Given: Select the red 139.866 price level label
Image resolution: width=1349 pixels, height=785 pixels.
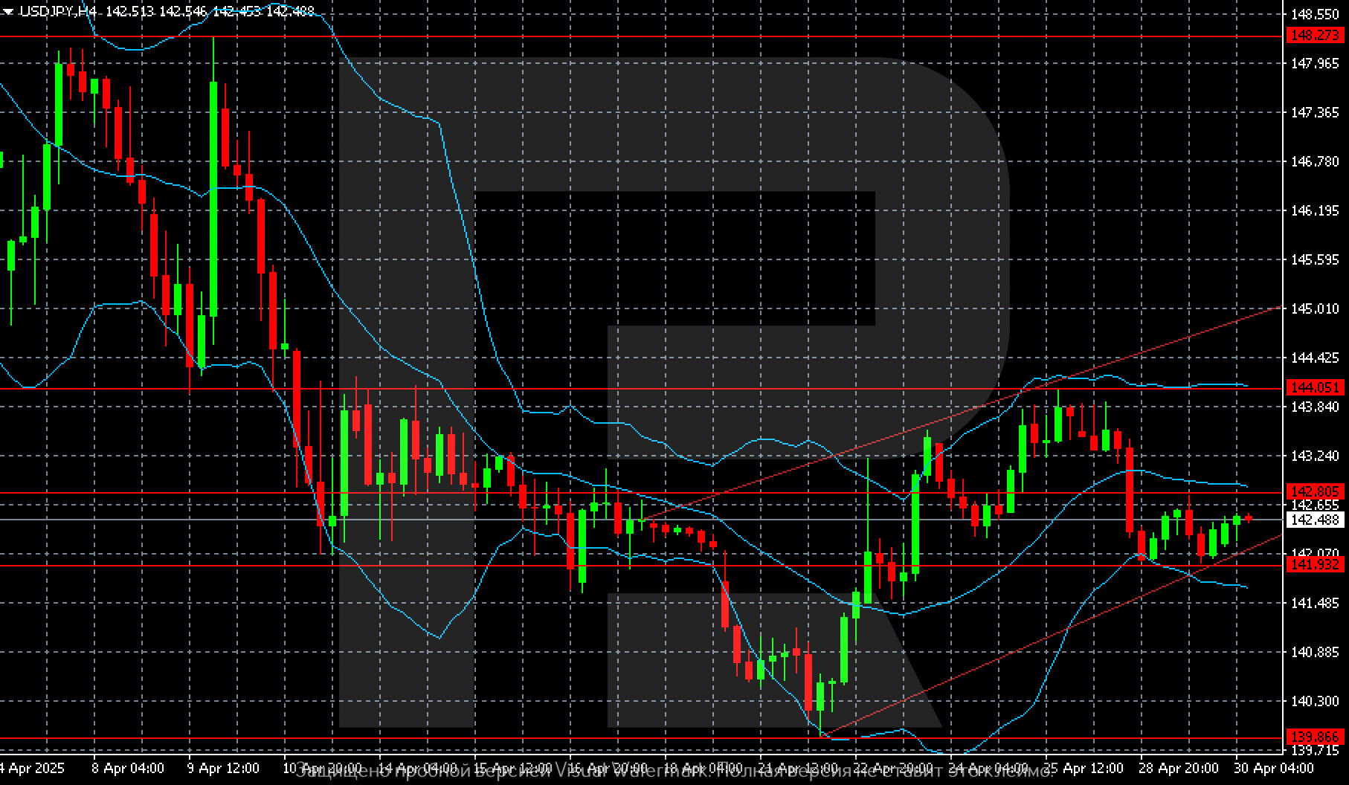Looking at the screenshot, I should tap(1316, 737).
